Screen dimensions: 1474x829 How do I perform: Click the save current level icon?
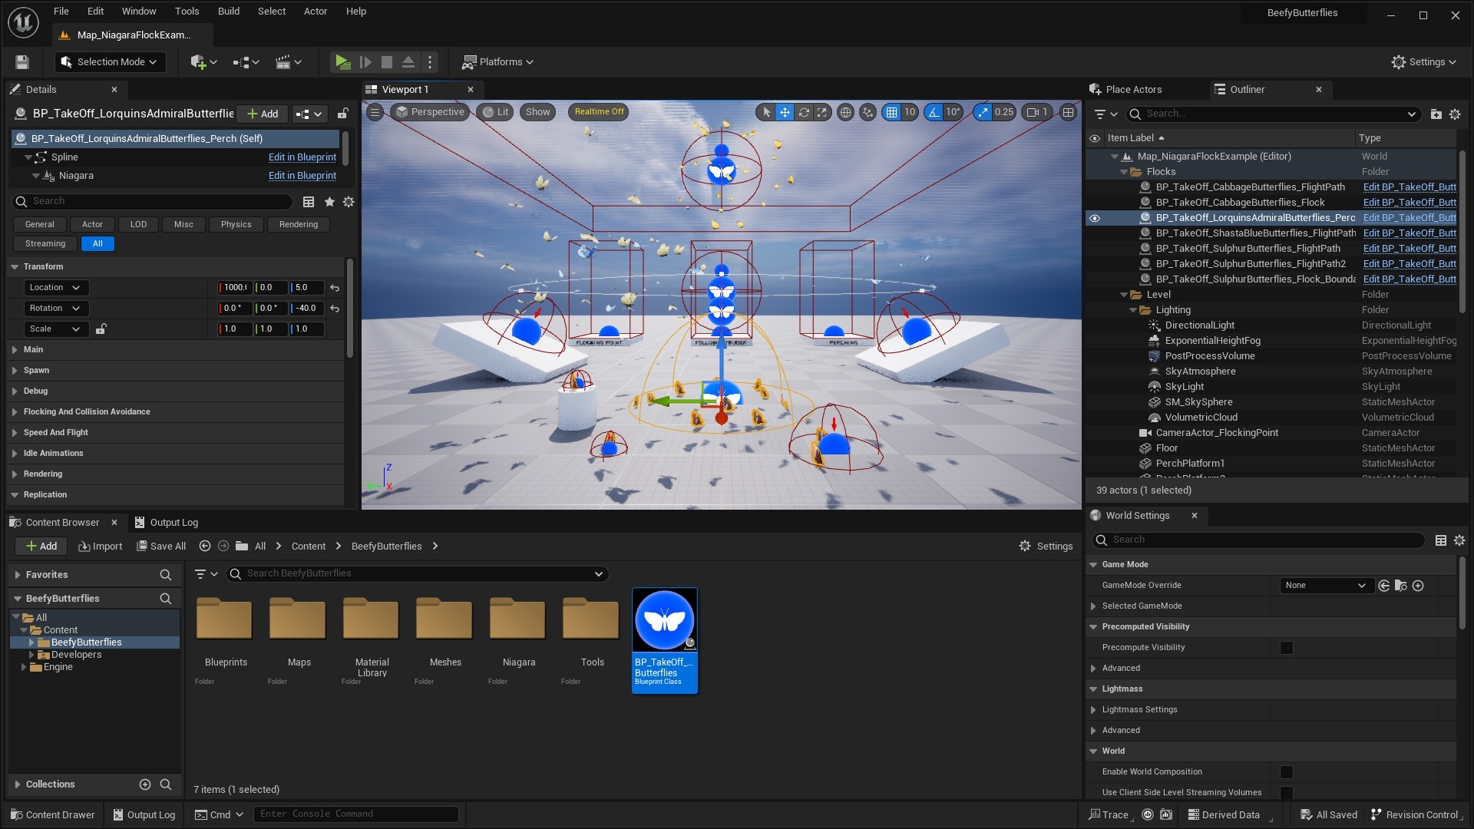[x=22, y=62]
